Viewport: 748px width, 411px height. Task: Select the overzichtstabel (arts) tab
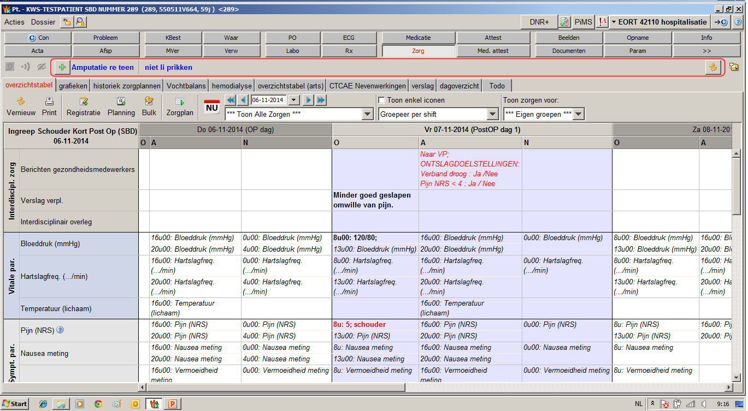(291, 86)
